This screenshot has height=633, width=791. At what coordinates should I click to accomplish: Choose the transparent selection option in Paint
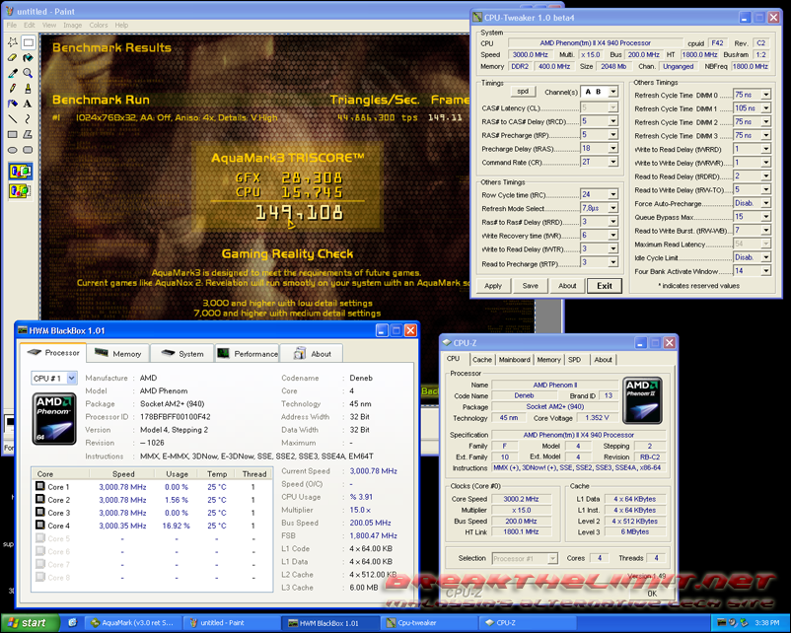pos(20,191)
